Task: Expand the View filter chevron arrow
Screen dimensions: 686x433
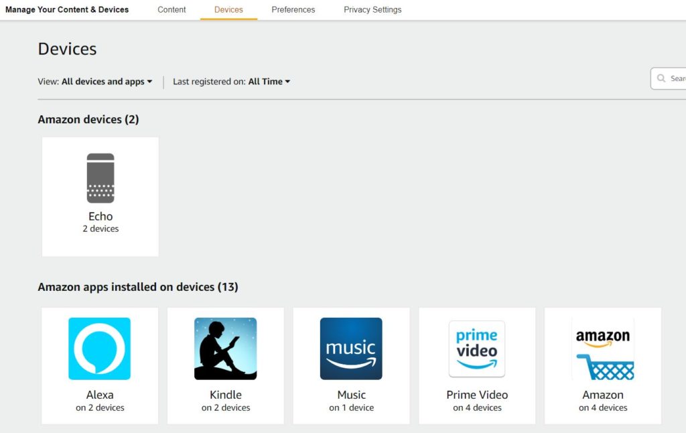Action: click(x=151, y=81)
